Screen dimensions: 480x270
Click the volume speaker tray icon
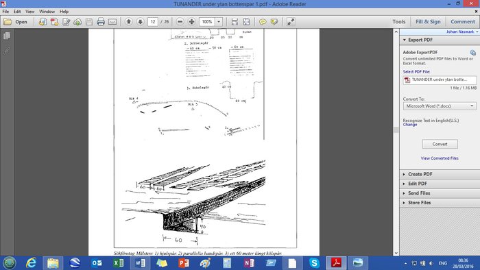click(431, 263)
